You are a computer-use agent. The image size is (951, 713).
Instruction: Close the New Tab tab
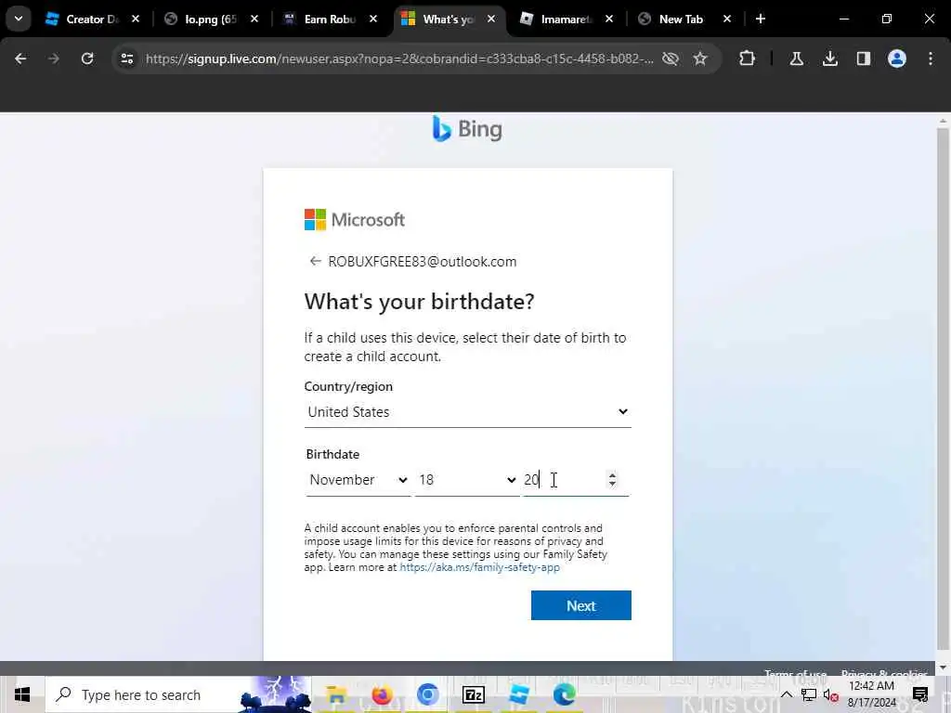point(727,19)
